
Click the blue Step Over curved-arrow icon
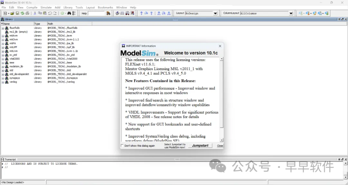(x=146, y=13)
